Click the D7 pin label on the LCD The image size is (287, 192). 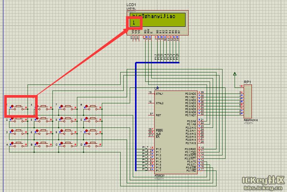click(x=179, y=31)
